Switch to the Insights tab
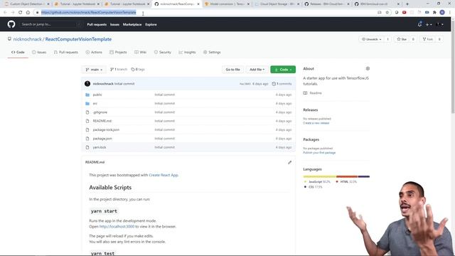 (x=187, y=52)
